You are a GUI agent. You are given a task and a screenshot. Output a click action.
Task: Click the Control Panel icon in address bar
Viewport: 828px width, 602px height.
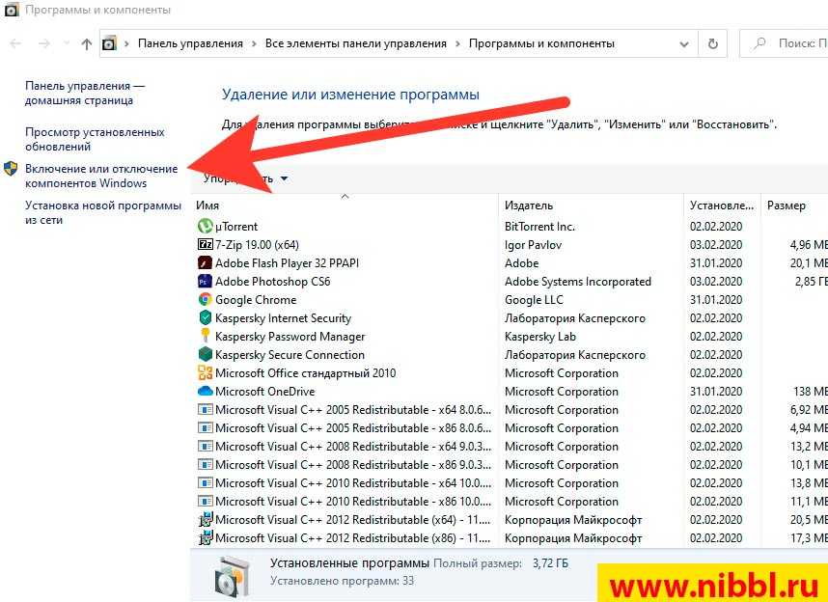point(109,43)
